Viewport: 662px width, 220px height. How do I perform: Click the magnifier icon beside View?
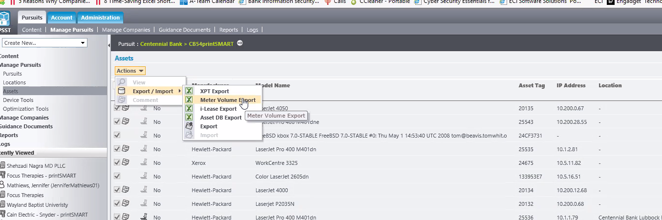point(122,82)
